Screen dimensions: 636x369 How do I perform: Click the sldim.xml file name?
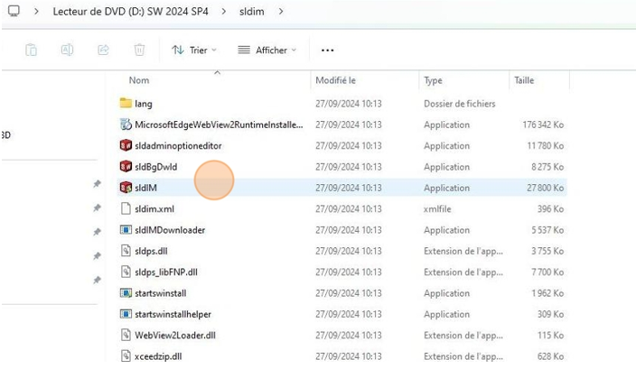click(154, 209)
